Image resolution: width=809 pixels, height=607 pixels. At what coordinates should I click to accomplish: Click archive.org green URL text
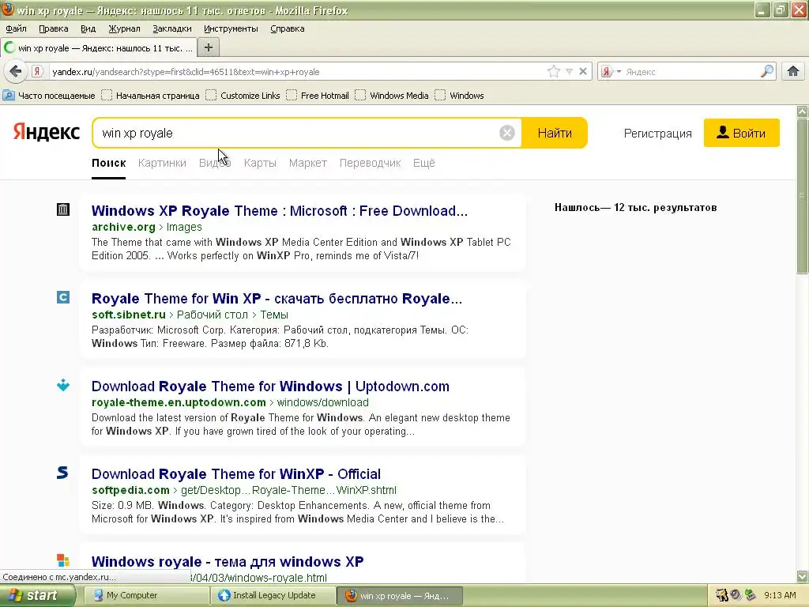[123, 227]
